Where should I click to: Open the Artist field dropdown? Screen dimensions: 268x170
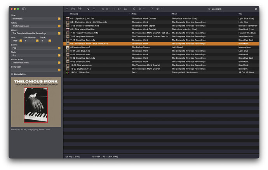(x=59, y=26)
